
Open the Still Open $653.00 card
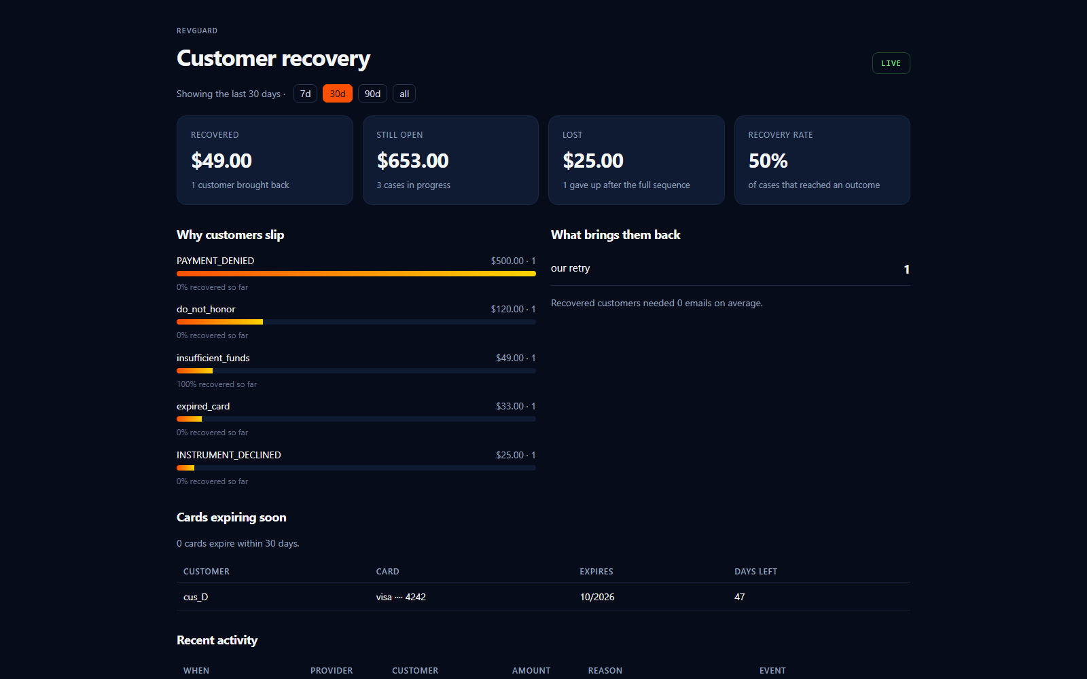click(x=450, y=160)
